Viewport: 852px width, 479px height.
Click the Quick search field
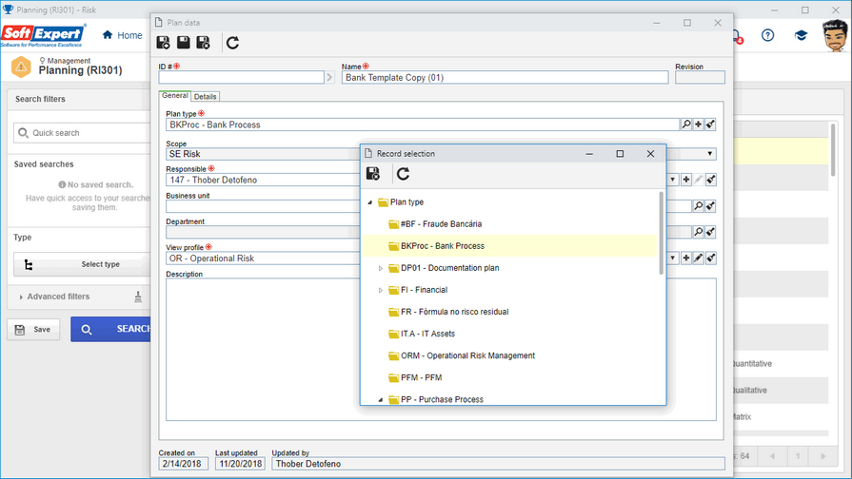point(82,133)
